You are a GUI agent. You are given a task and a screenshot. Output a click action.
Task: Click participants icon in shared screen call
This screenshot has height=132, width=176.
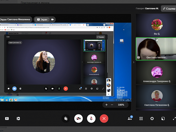(x=80, y=89)
